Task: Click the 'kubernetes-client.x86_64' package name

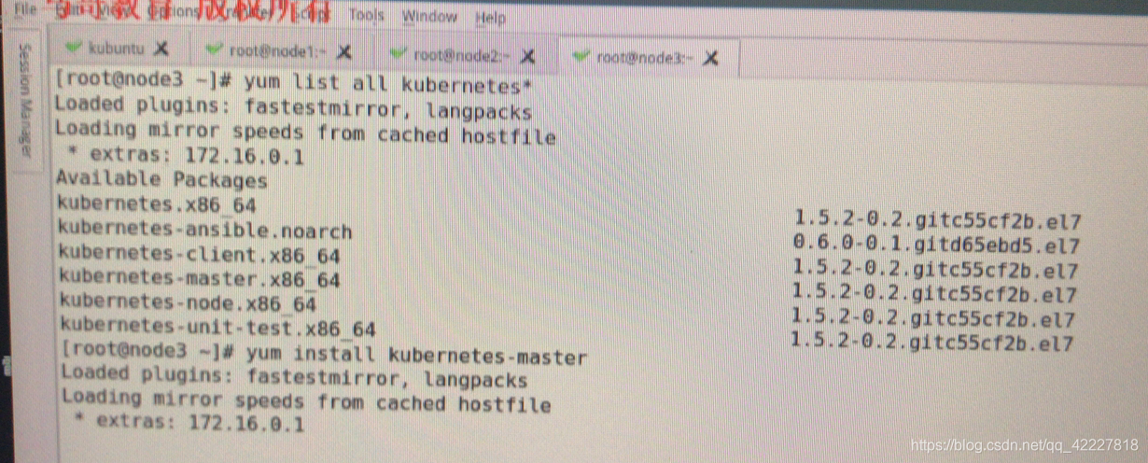Action: coord(199,254)
